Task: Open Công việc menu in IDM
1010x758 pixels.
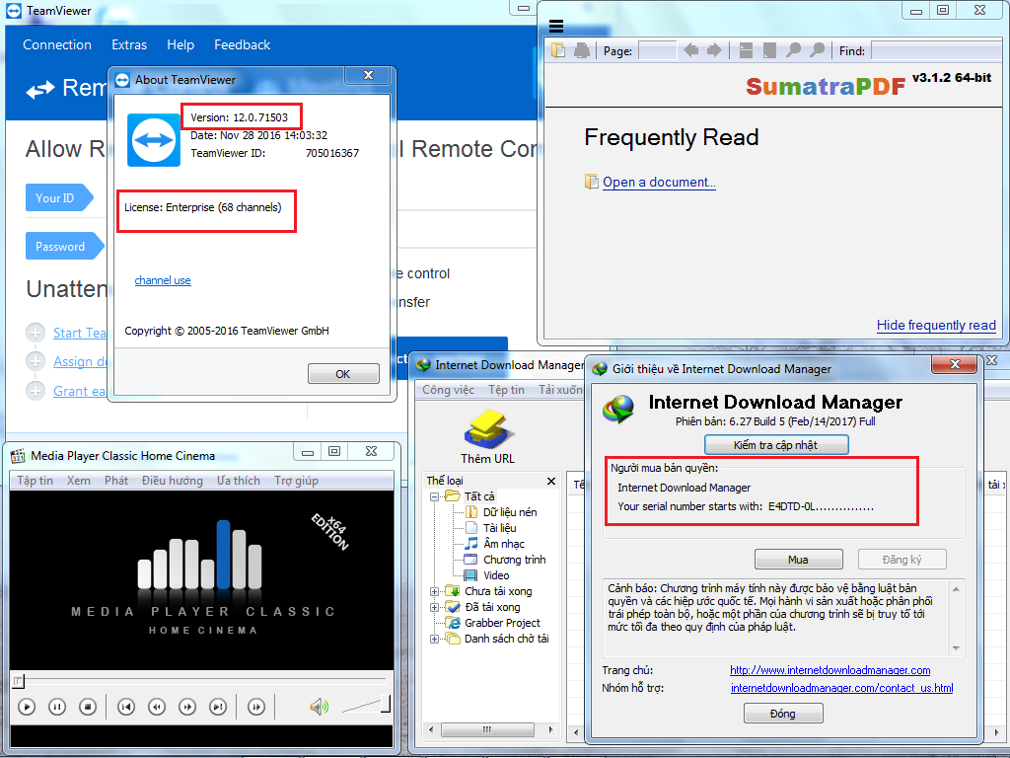Action: pos(449,390)
